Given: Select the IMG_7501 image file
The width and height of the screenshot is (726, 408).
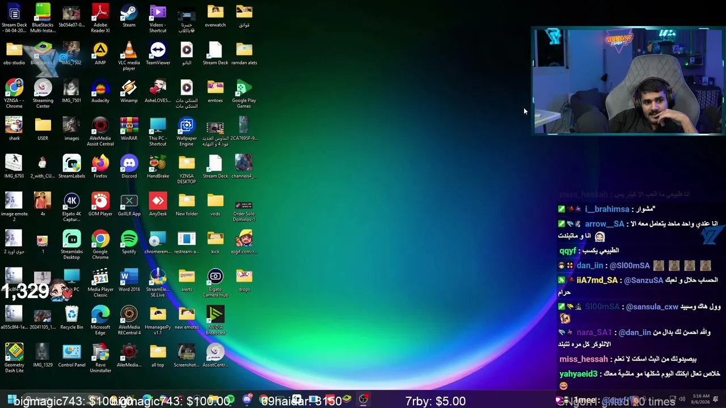Looking at the screenshot, I should [71, 91].
